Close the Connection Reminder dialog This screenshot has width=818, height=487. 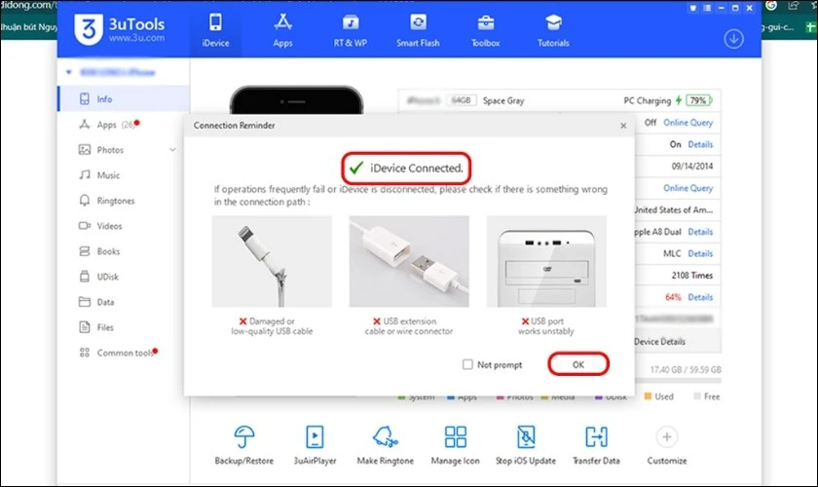pos(623,126)
